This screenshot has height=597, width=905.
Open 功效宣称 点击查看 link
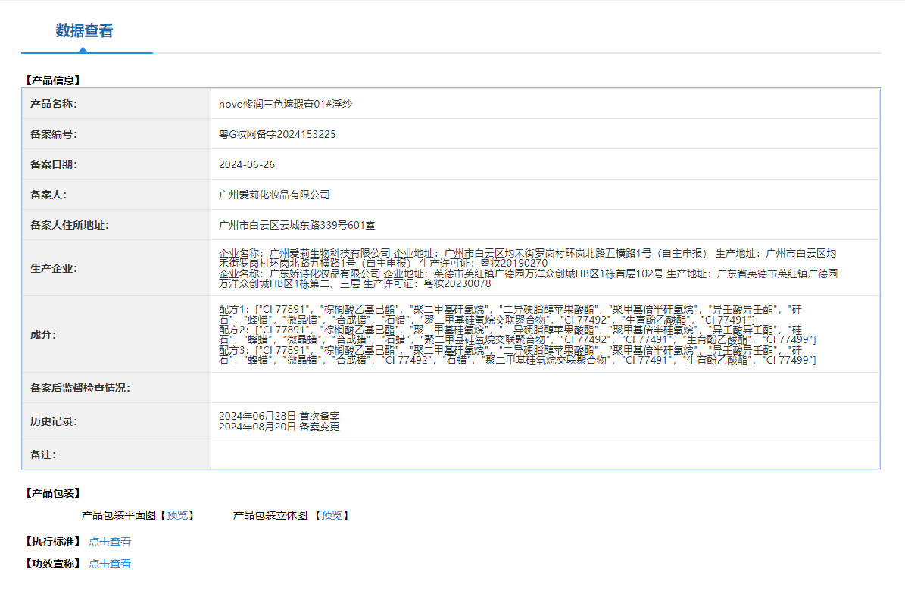(x=110, y=564)
